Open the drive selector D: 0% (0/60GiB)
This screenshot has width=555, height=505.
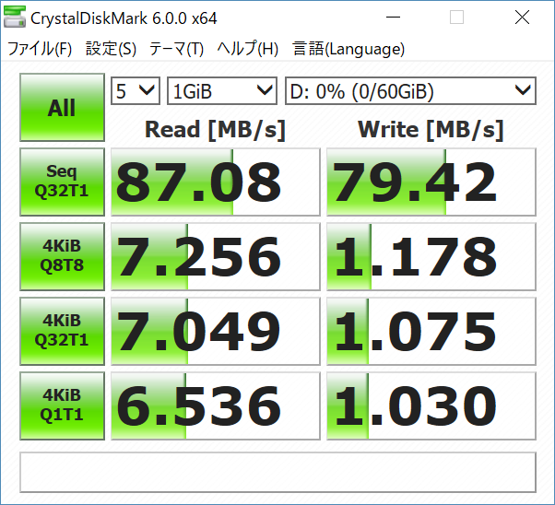pos(409,90)
